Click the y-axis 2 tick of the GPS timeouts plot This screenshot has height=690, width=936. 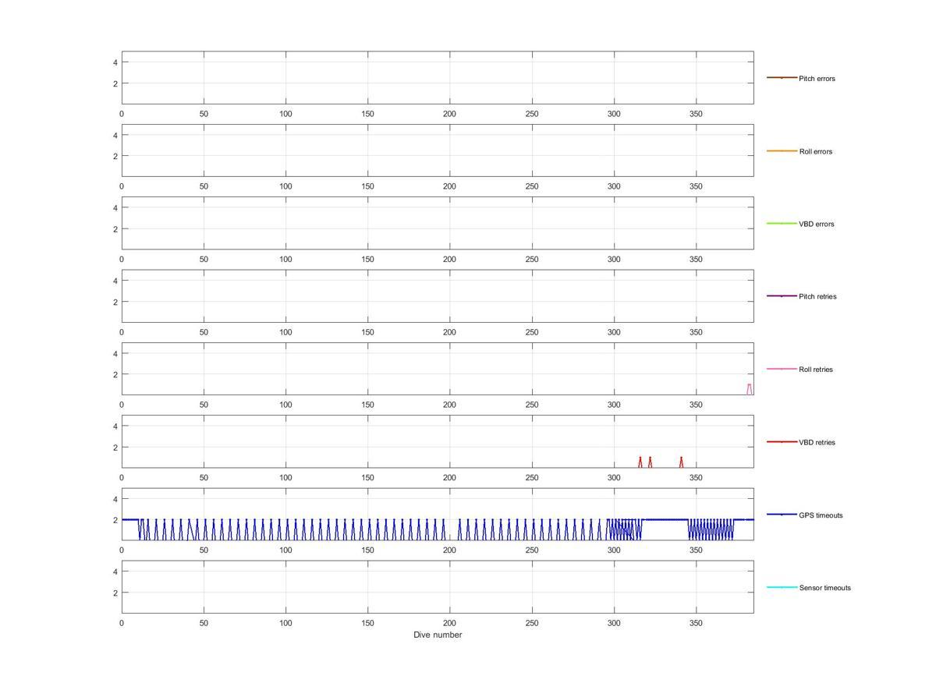point(115,520)
